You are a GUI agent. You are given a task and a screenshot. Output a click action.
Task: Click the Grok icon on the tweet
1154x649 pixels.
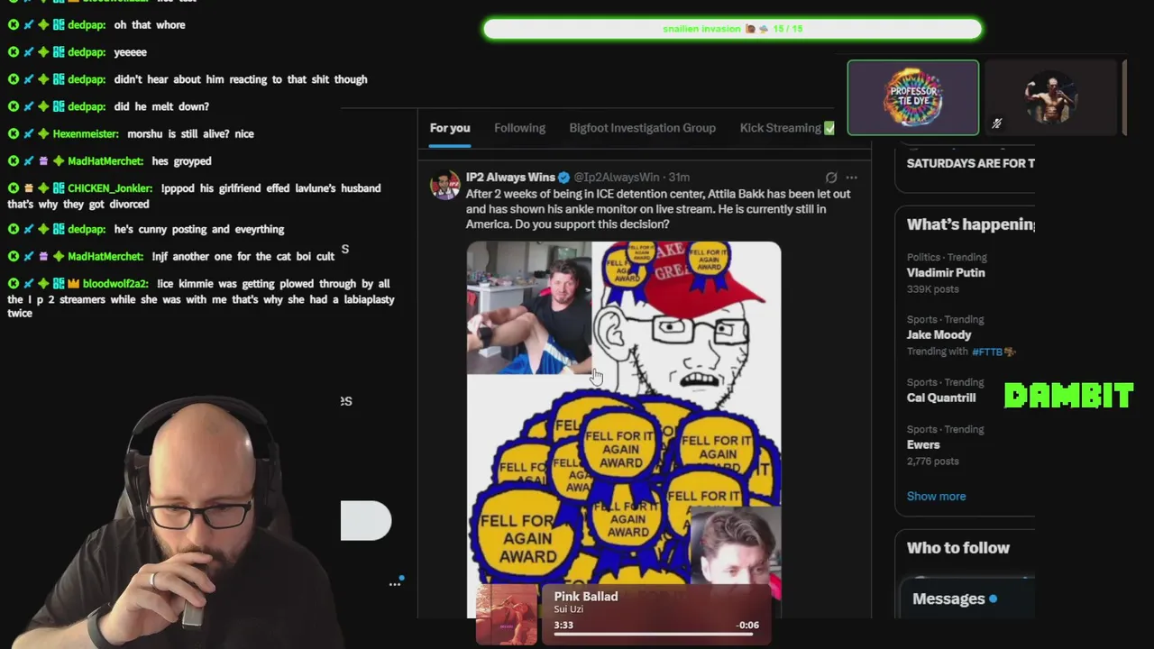(x=831, y=178)
